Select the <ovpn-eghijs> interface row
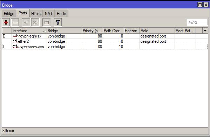The width and height of the screenshot is (210, 137). pos(105,36)
